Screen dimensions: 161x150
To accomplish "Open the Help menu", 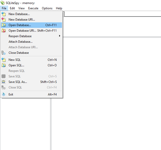I will click(59, 8).
